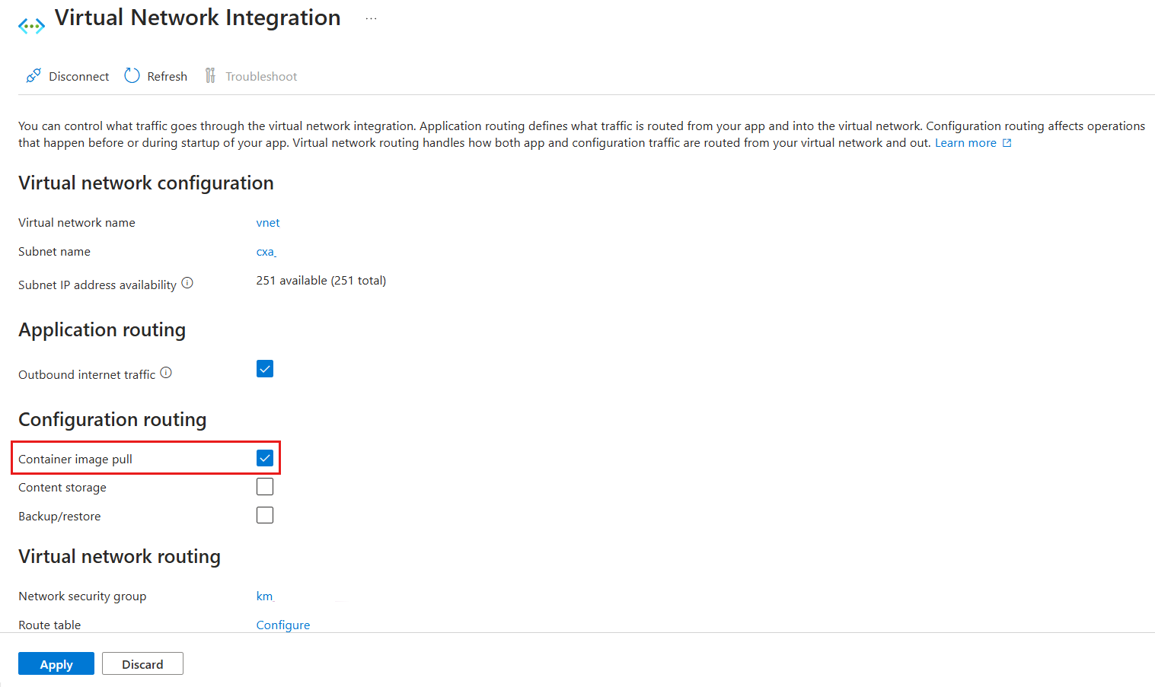Click the 'Virtual Network Integration' page title
This screenshot has height=687, width=1155.
click(x=198, y=17)
